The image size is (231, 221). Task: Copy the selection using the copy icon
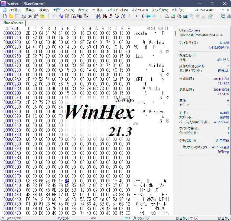pos(61,17)
